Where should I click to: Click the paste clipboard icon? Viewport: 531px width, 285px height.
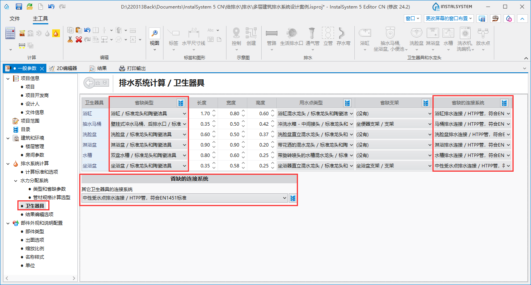point(79,30)
